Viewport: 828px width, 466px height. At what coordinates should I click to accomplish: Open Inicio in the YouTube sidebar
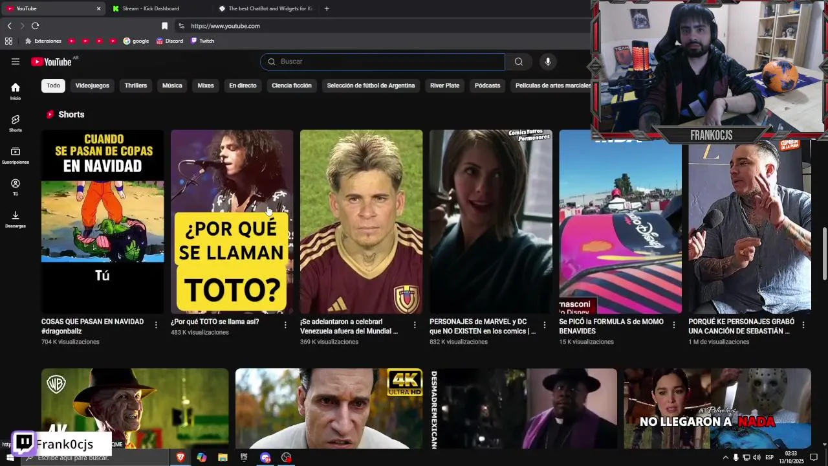tap(16, 91)
